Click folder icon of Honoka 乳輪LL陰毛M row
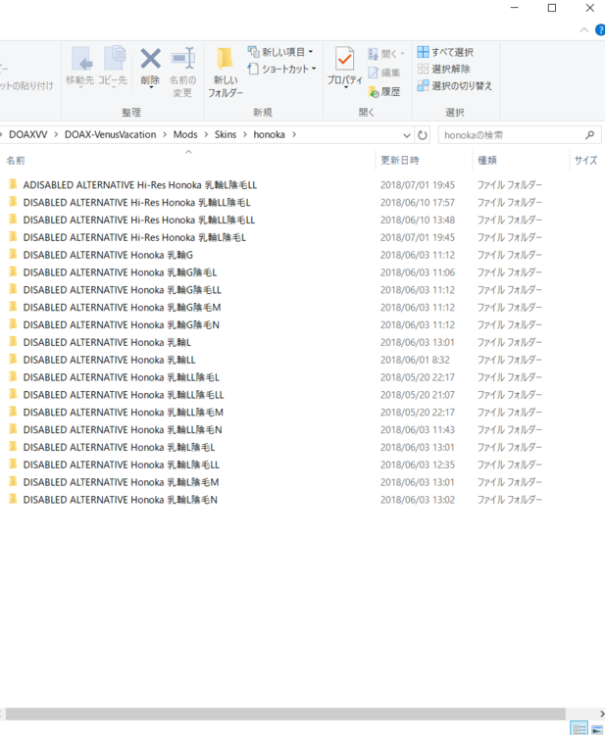This screenshot has height=735, width=605. pyautogui.click(x=13, y=412)
